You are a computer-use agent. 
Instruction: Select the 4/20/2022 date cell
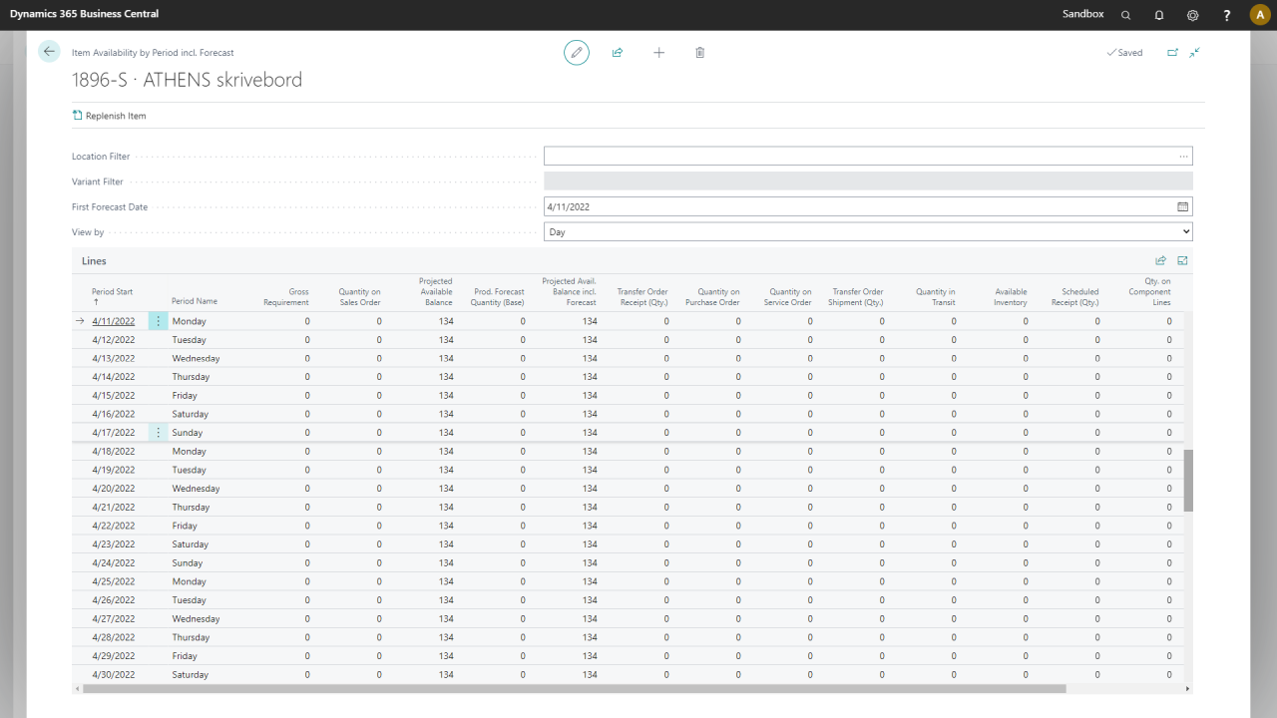(x=113, y=489)
